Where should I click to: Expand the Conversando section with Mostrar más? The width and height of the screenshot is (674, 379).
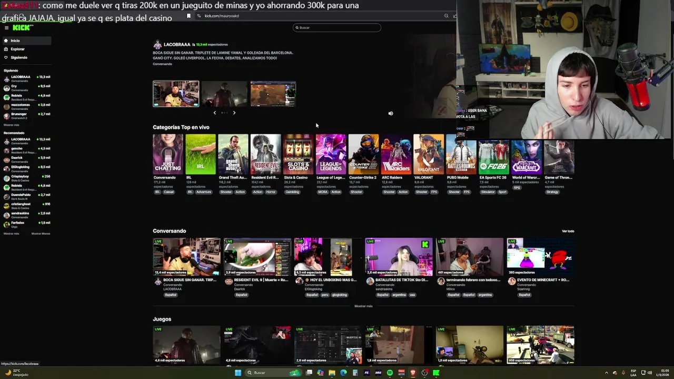coord(363,306)
